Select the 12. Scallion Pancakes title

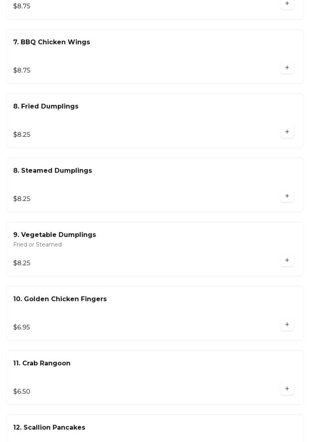click(49, 428)
